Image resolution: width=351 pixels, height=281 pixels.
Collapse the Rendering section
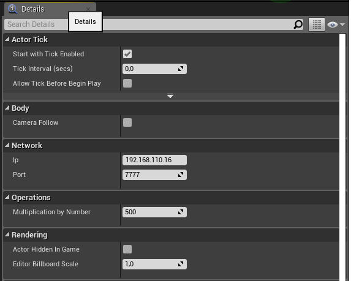click(x=7, y=234)
